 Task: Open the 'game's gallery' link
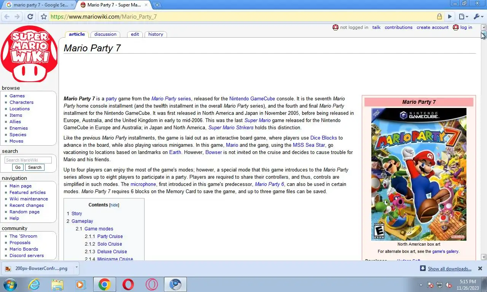[445, 251]
